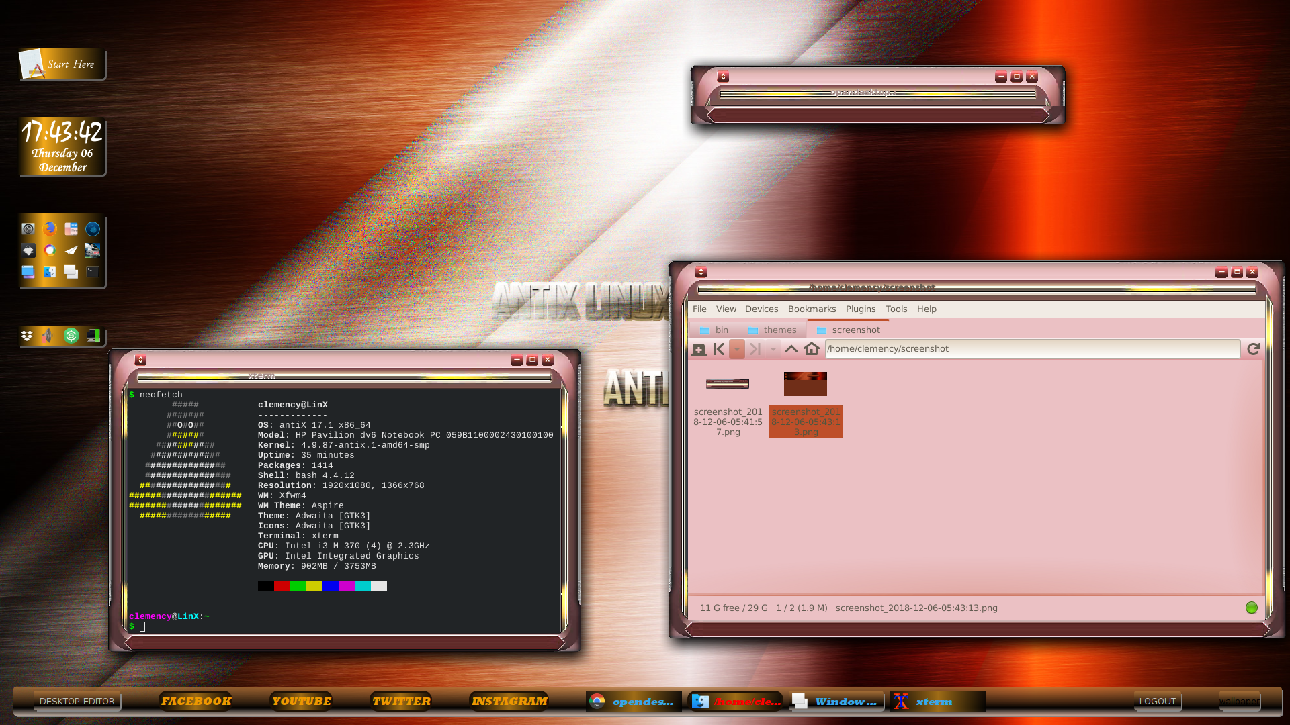This screenshot has width=1290, height=725.
Task: Click '11 G free / 29 G' status text
Action: pos(734,608)
